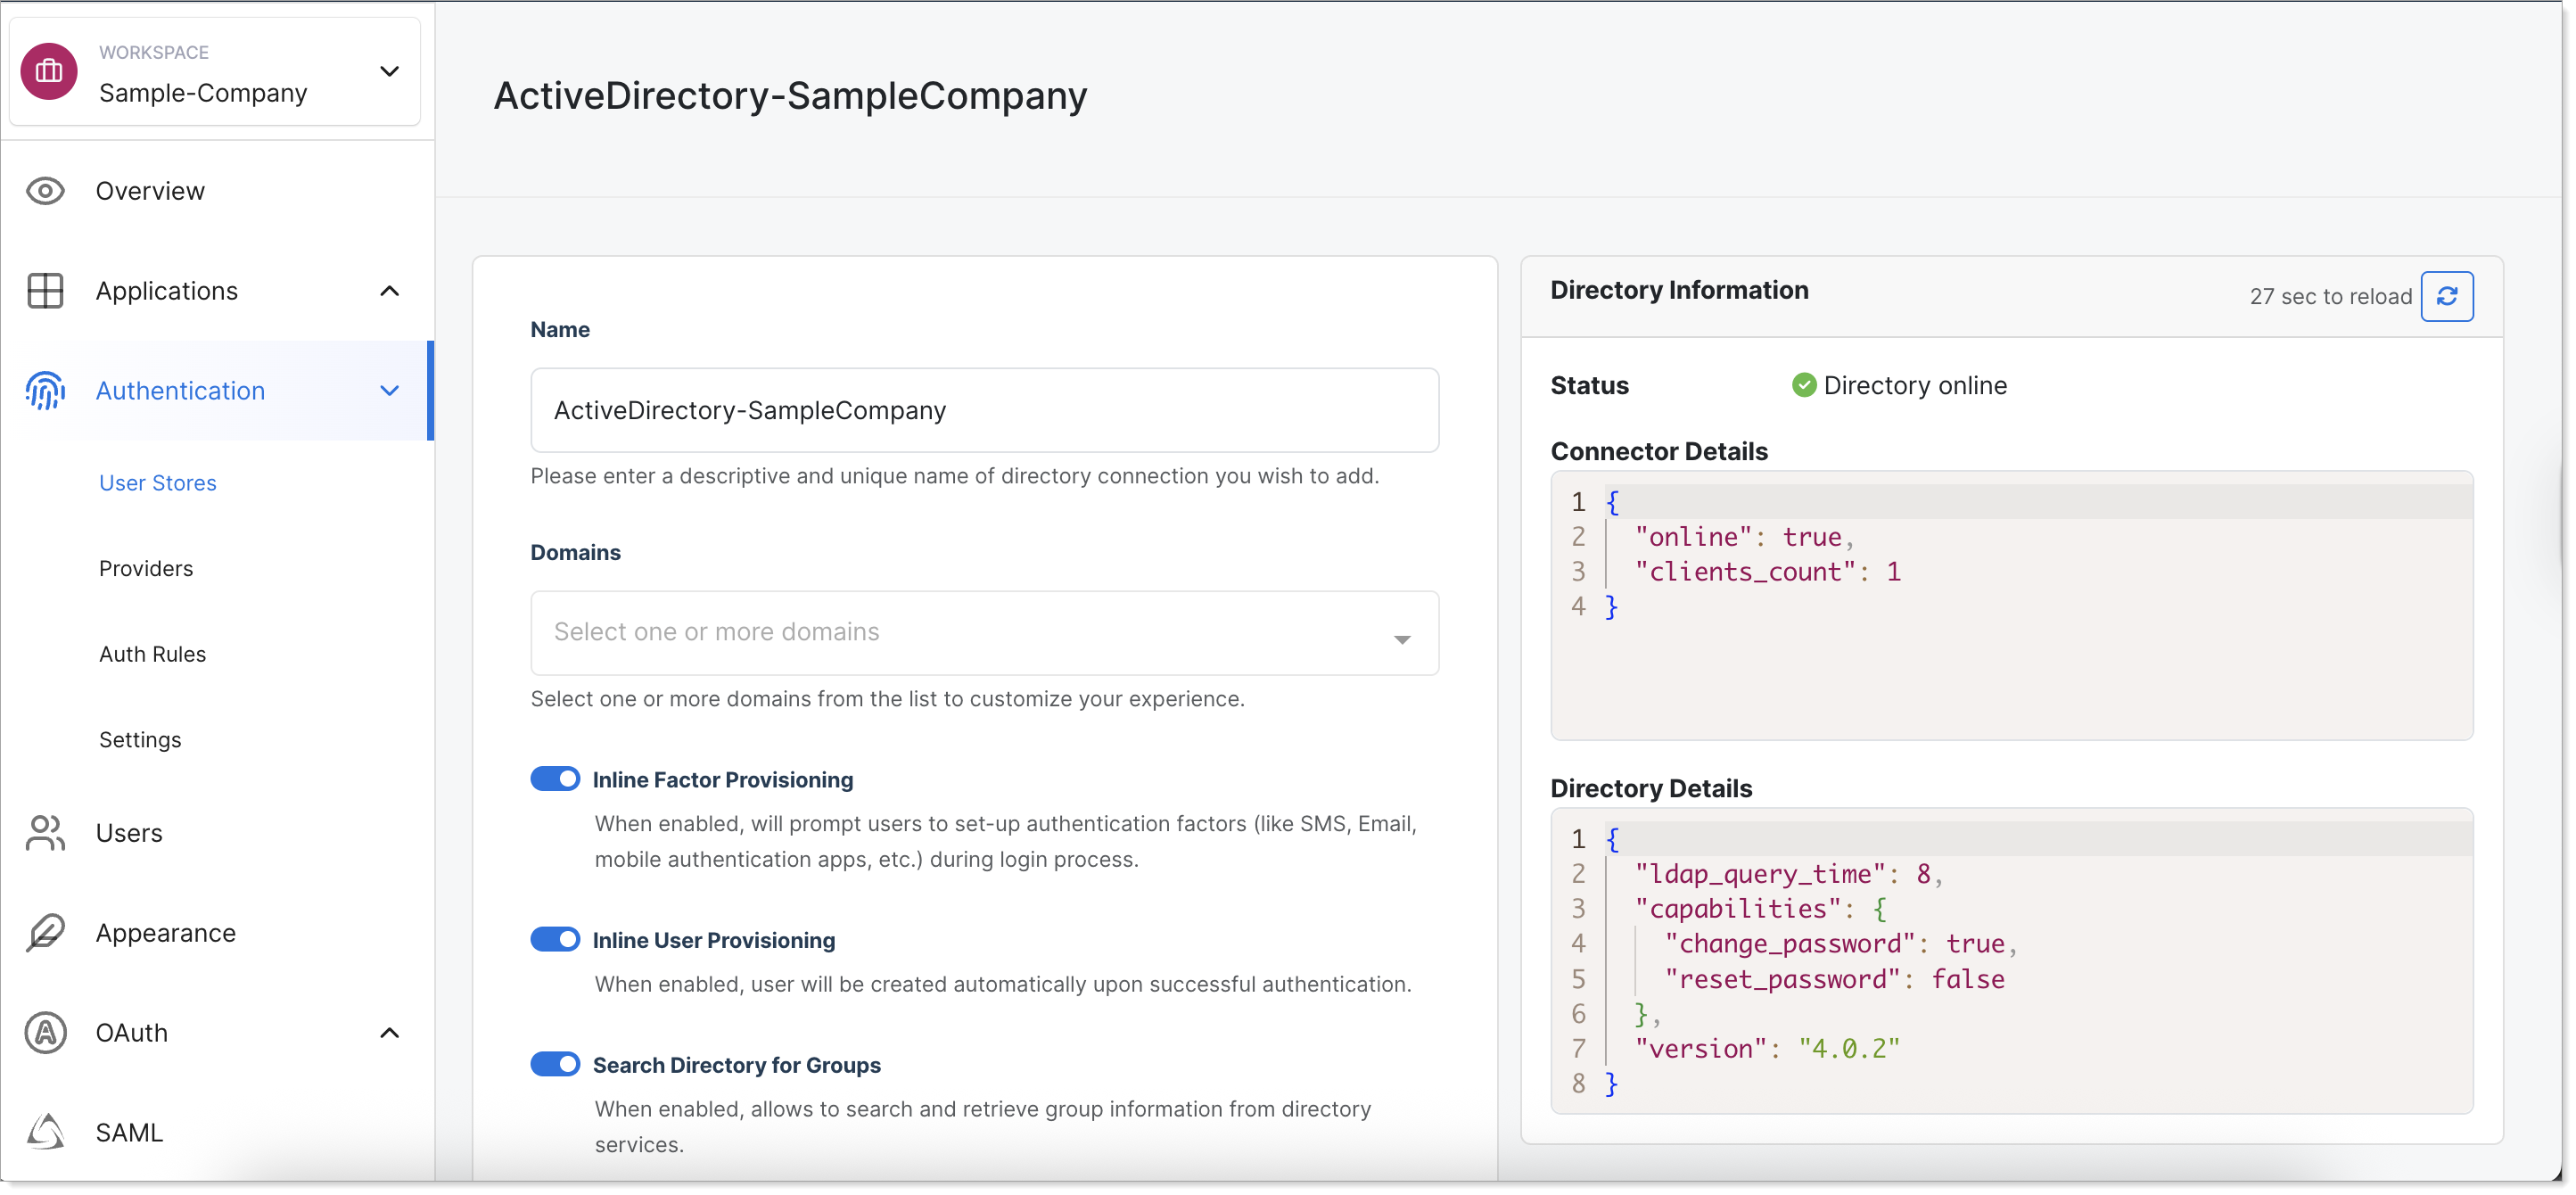Click the Directory Details heading
This screenshot has width=2576, height=1195.
[1650, 789]
